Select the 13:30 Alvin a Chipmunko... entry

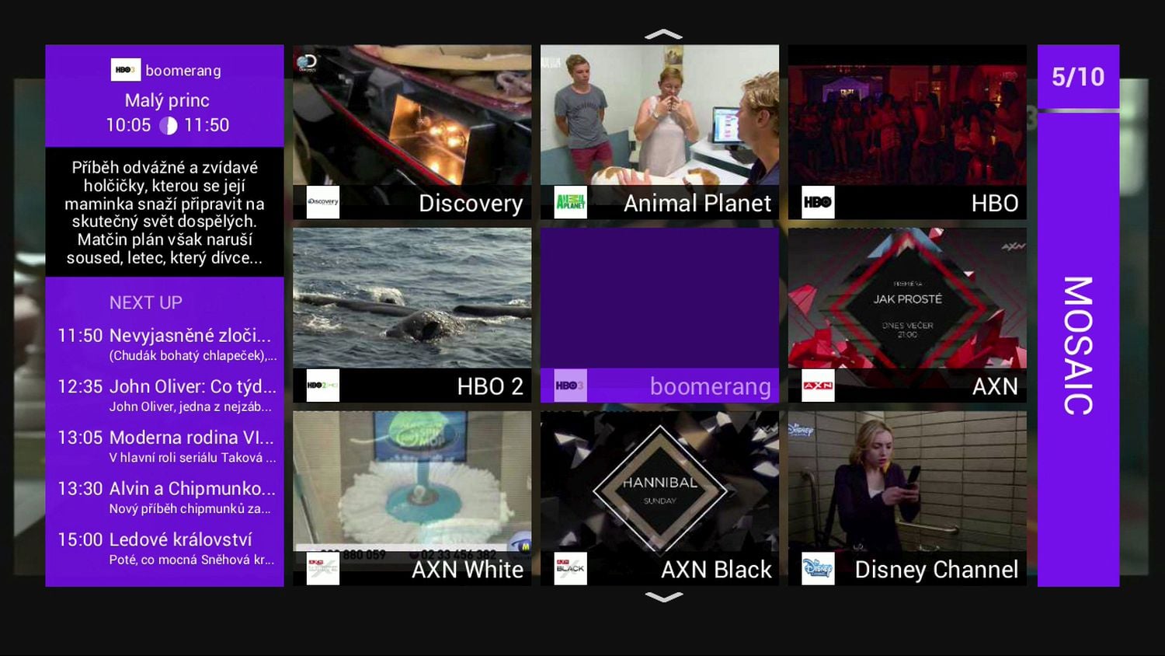click(165, 497)
